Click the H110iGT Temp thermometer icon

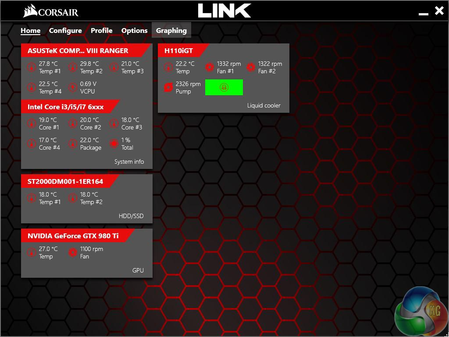(x=168, y=67)
